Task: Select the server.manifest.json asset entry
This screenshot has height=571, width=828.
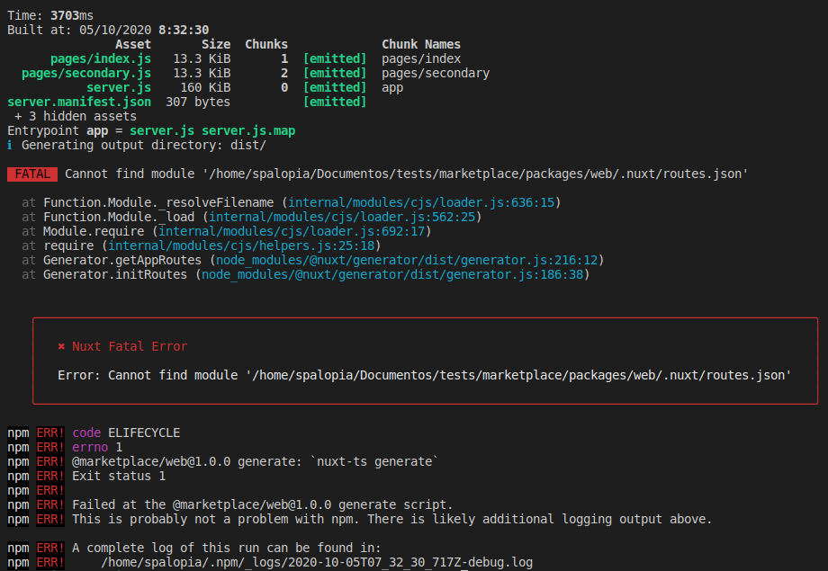Action: click(79, 102)
